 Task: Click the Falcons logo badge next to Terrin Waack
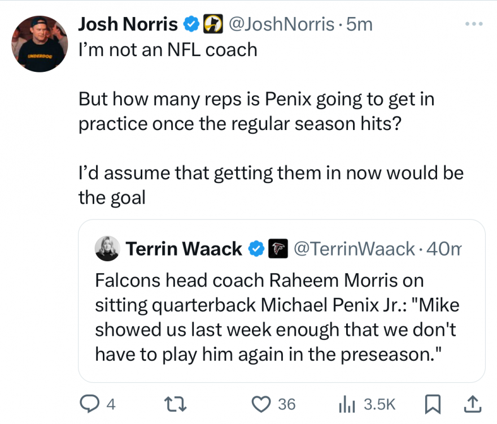click(x=277, y=249)
